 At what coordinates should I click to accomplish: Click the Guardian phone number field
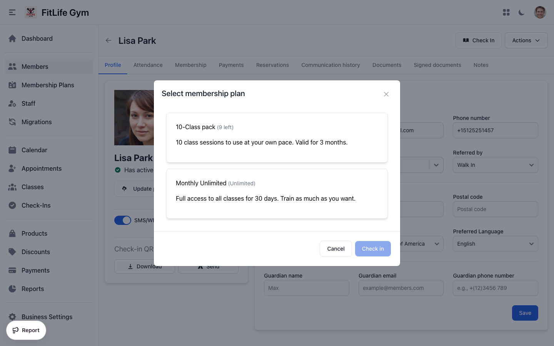coord(495,288)
